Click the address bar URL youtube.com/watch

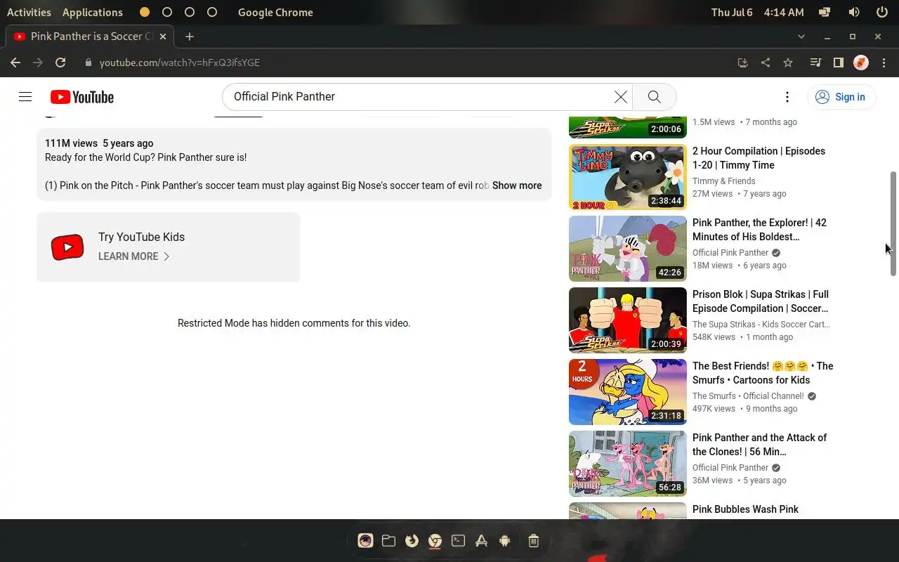click(180, 63)
